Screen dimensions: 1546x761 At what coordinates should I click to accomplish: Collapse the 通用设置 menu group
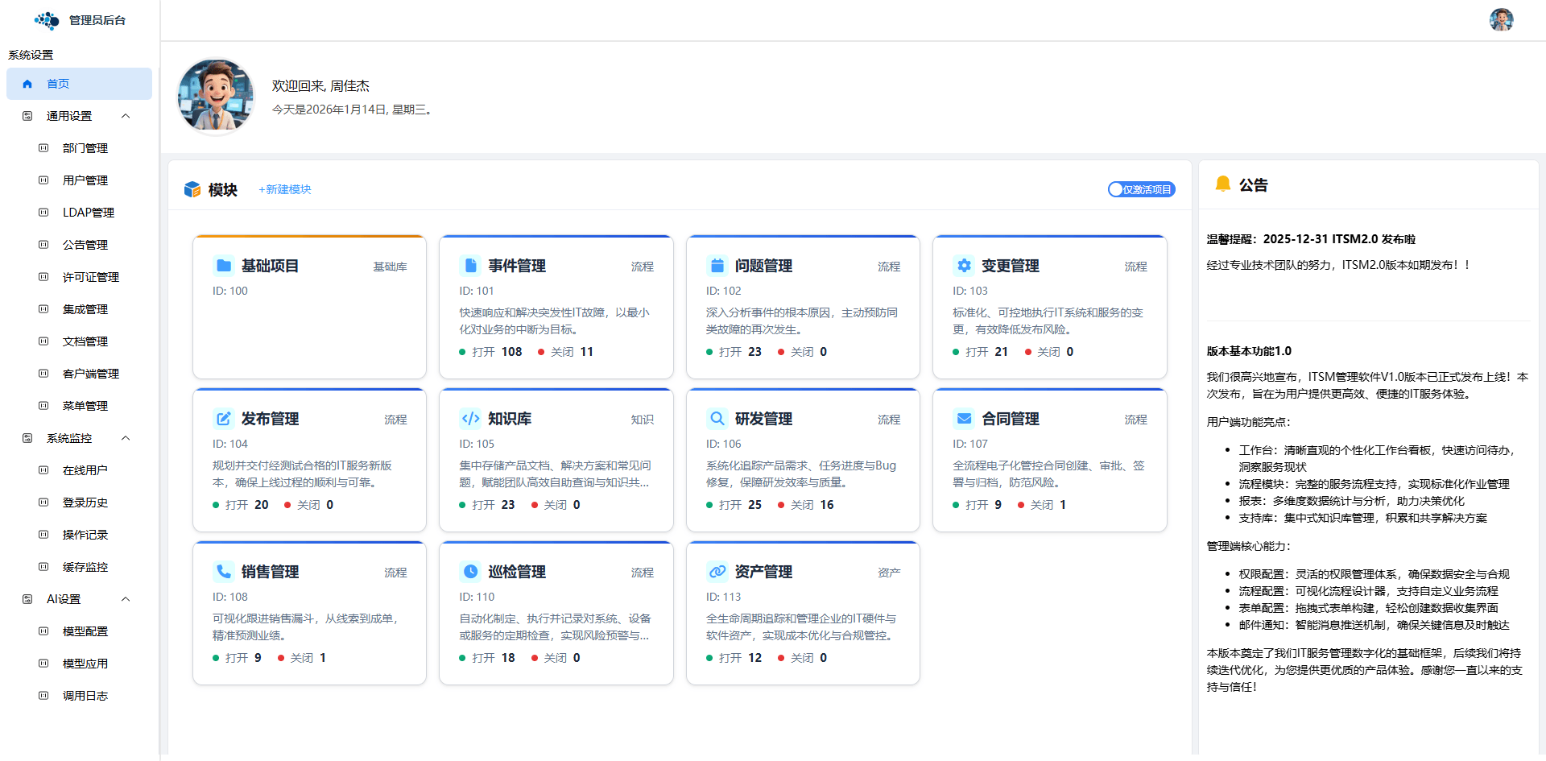pyautogui.click(x=126, y=116)
